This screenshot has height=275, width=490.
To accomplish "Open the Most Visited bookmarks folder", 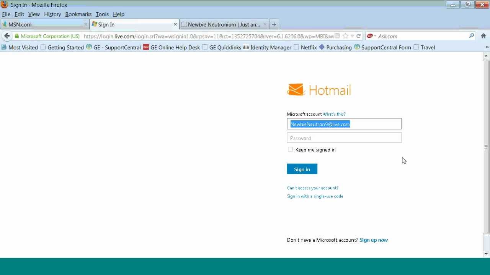I will pos(20,47).
